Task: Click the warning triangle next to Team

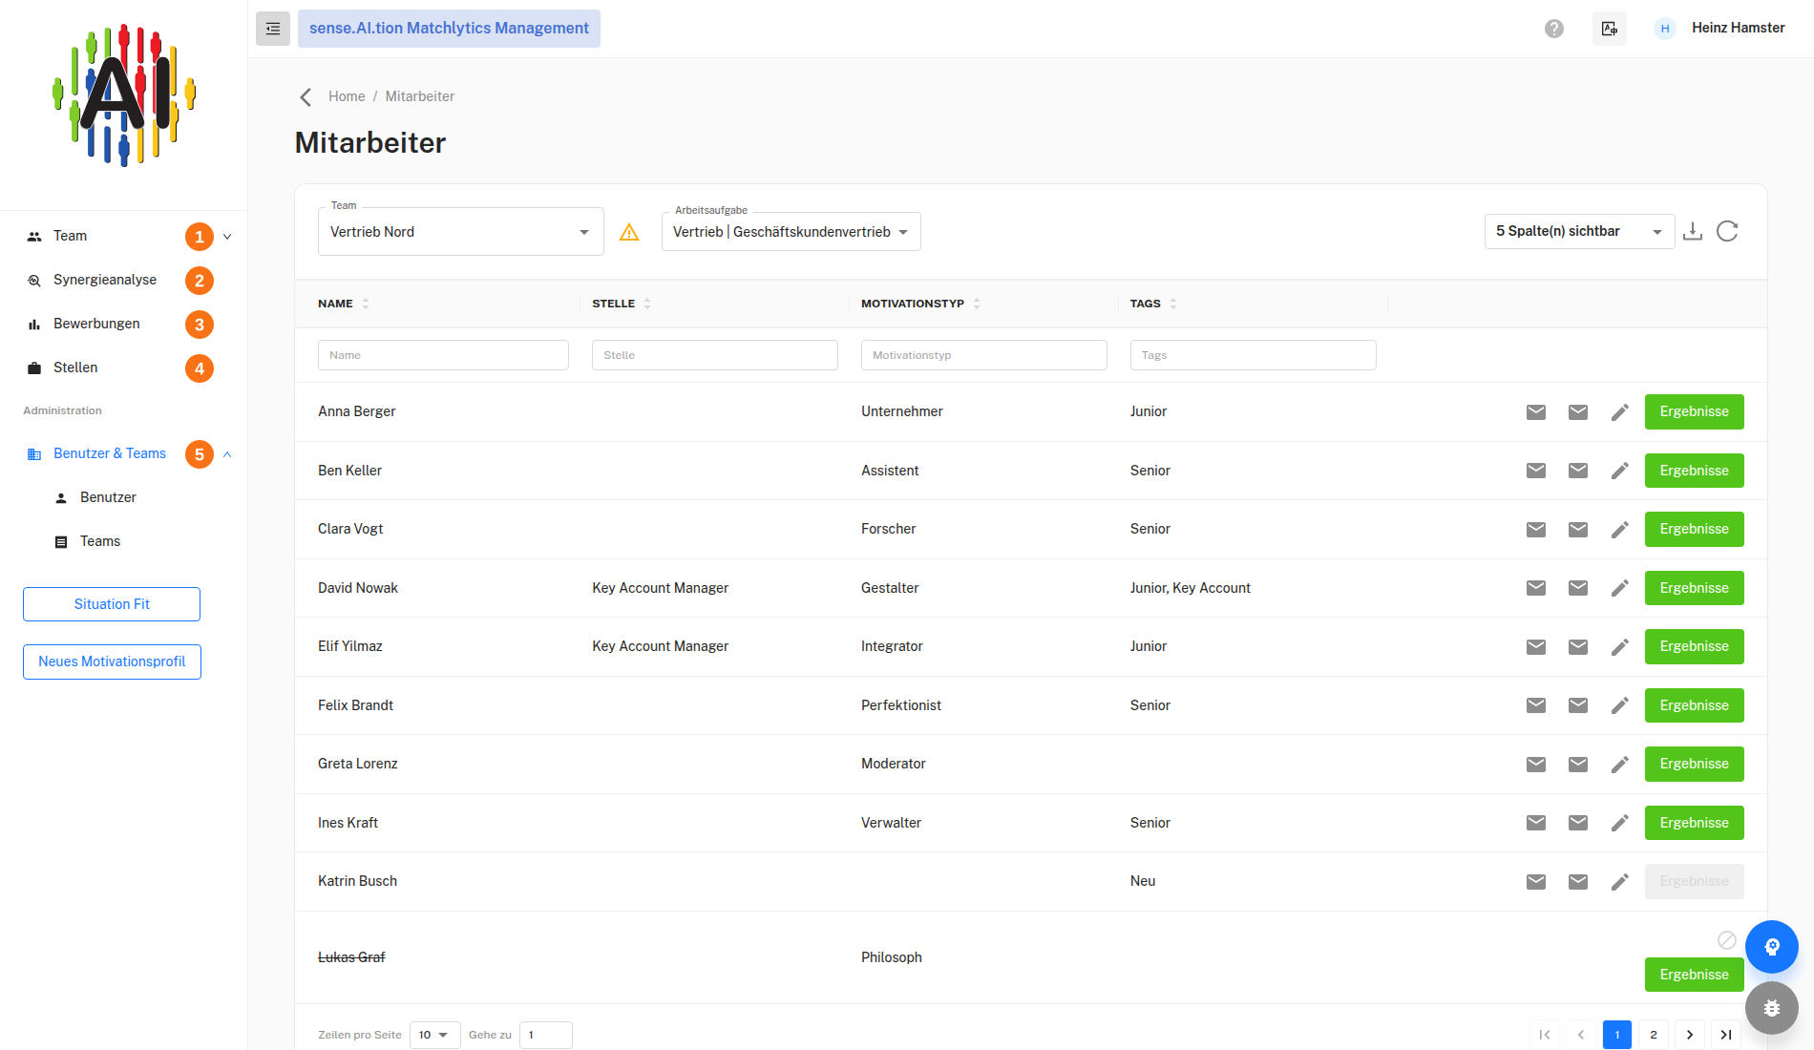Action: 629,232
